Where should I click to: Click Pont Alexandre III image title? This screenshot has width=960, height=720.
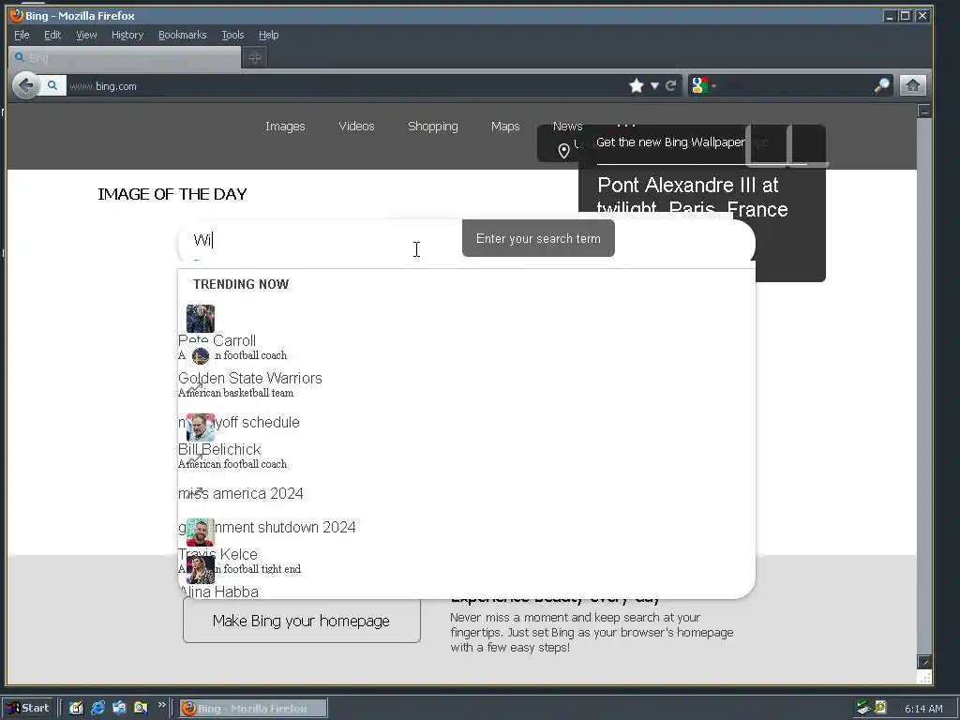(693, 197)
